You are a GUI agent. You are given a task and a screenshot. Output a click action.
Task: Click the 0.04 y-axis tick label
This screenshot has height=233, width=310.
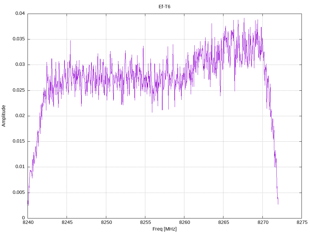click(x=20, y=13)
